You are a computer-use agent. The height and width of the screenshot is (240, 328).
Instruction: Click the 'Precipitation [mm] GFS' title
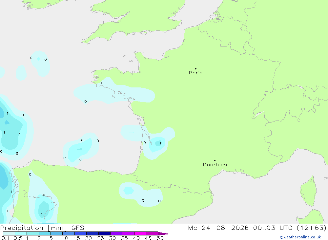coord(42,228)
